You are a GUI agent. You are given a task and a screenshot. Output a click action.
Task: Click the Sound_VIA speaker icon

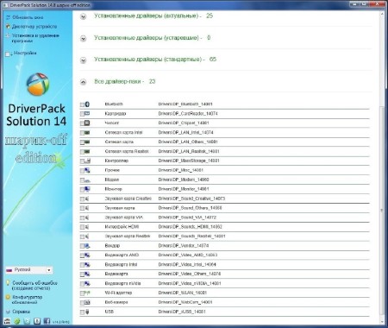click(x=87, y=218)
